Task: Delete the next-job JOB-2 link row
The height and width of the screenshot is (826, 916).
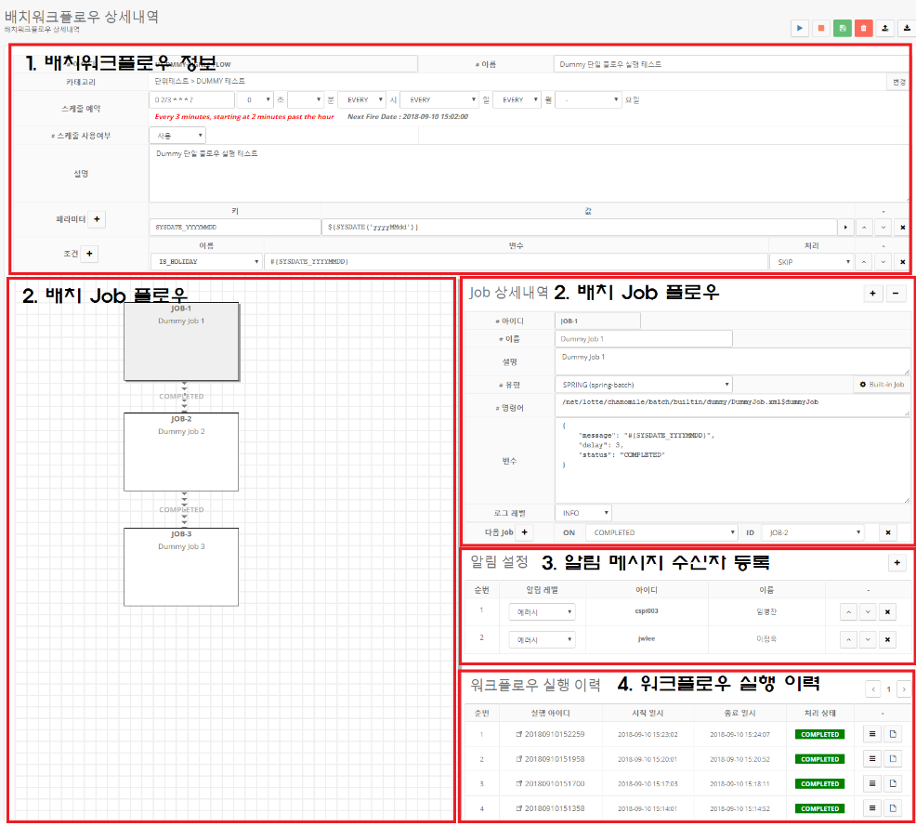Action: pyautogui.click(x=888, y=532)
